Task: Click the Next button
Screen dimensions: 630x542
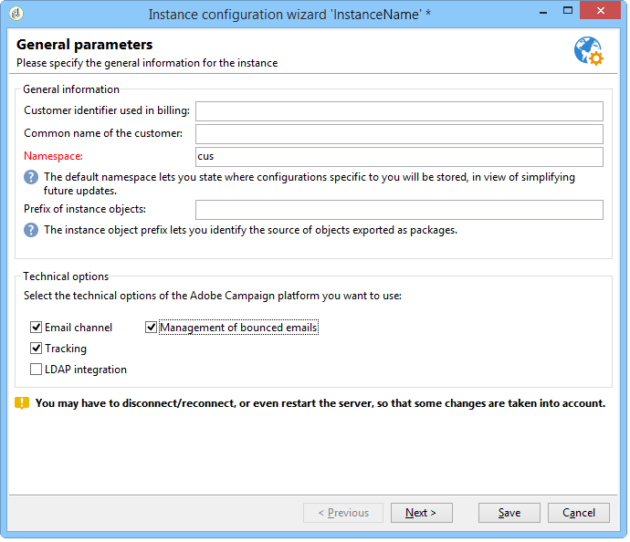Action: pos(422,513)
